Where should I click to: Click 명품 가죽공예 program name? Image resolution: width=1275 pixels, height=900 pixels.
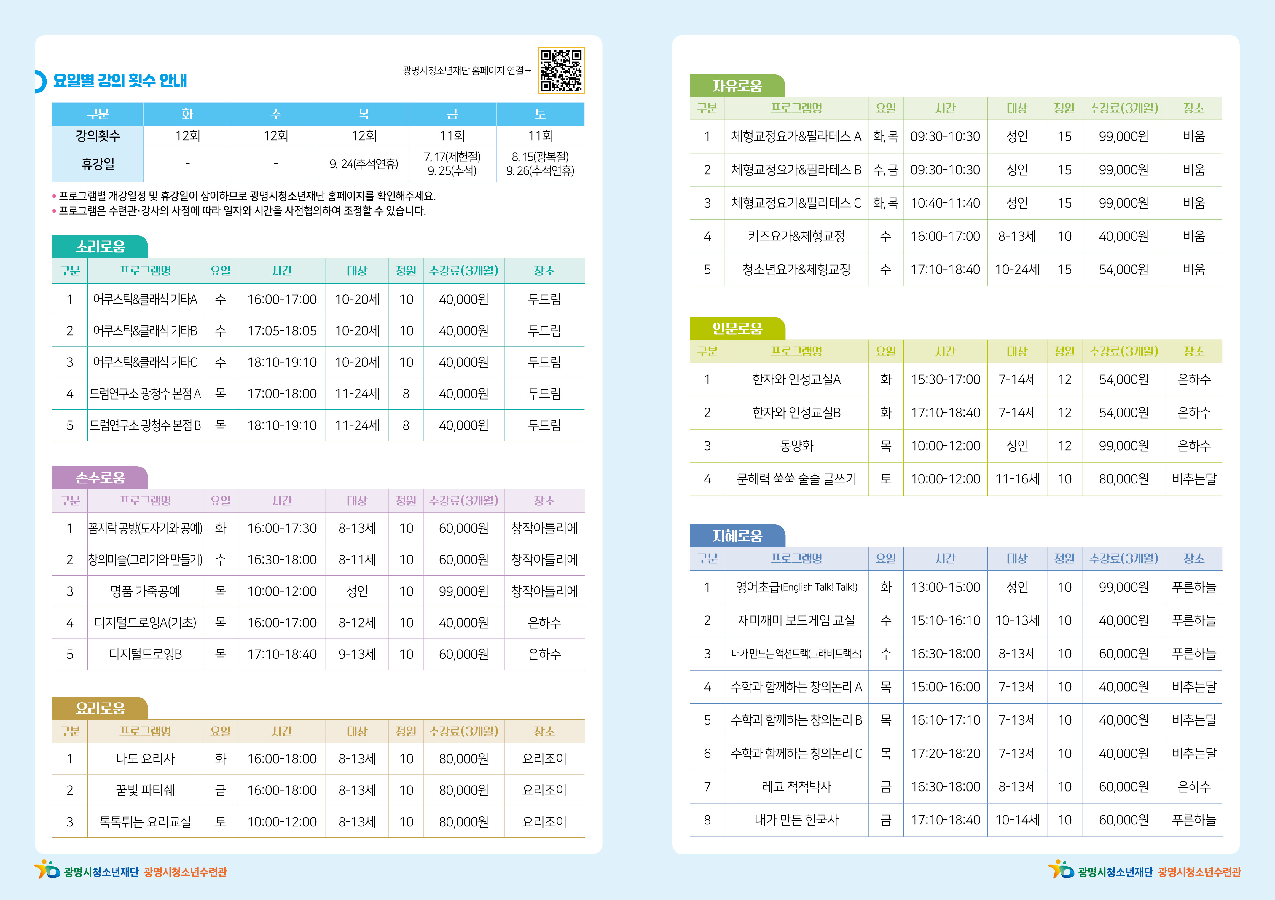(x=146, y=591)
